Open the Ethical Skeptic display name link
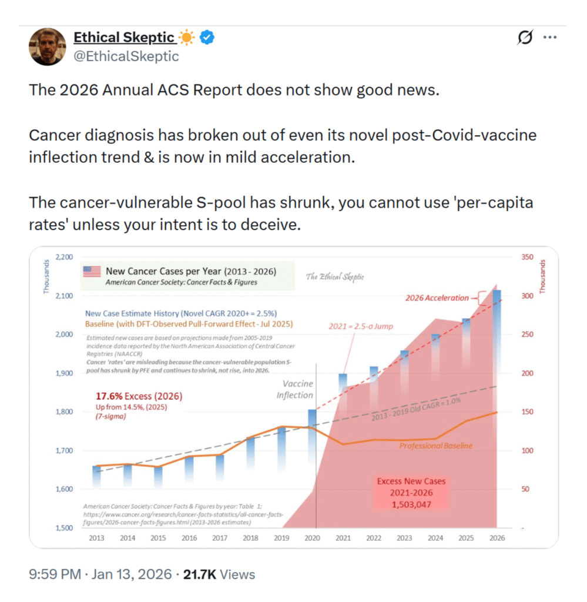 coord(123,38)
